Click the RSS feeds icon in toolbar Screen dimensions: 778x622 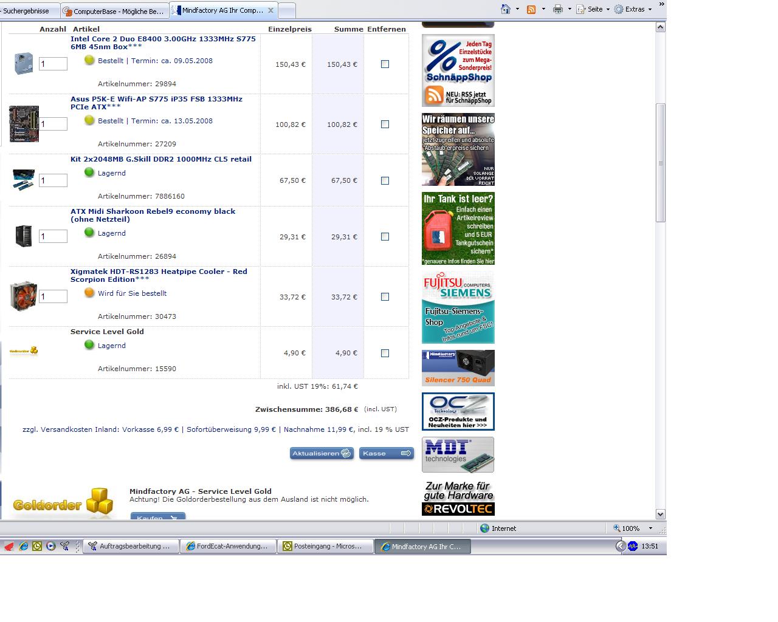[x=531, y=9]
